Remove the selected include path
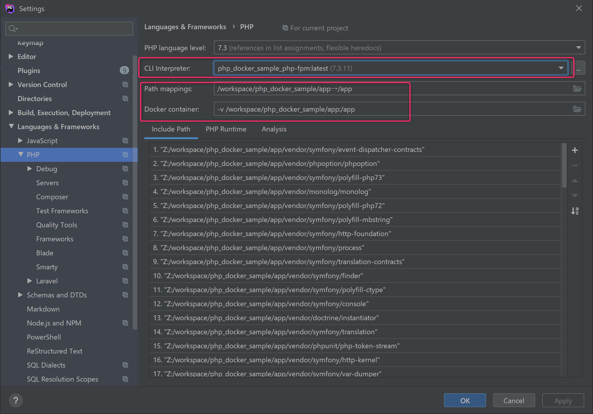 (x=575, y=165)
